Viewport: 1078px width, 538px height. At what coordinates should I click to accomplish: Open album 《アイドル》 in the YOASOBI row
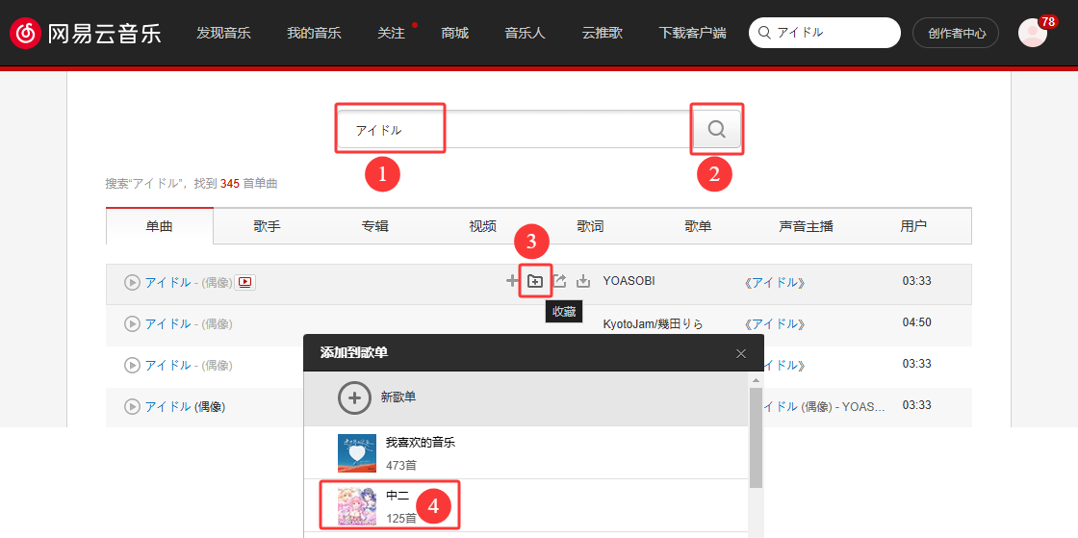coord(775,282)
